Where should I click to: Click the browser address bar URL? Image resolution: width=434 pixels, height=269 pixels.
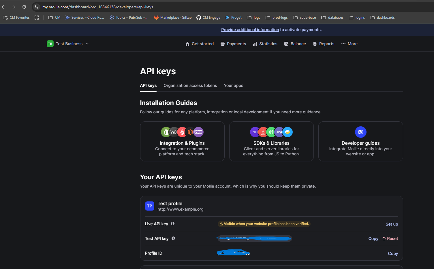(98, 7)
